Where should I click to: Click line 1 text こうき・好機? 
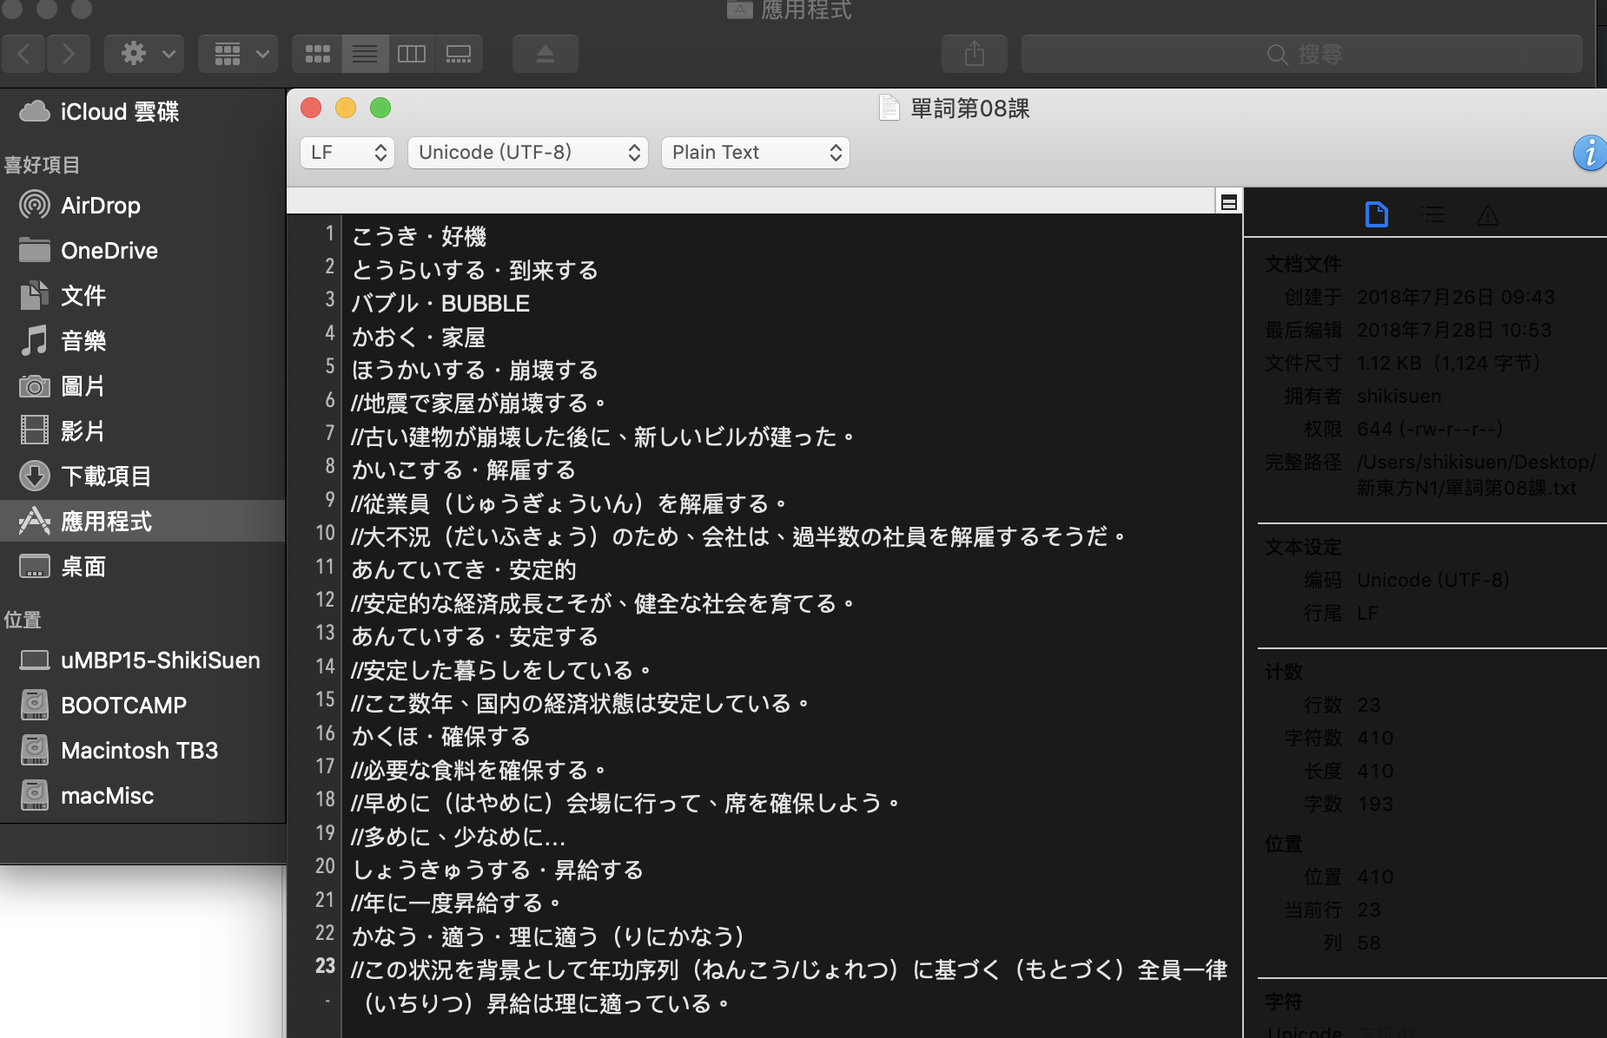point(419,237)
